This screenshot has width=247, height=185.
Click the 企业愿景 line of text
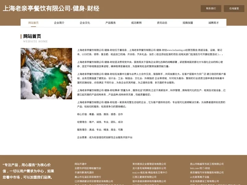pos(105,137)
